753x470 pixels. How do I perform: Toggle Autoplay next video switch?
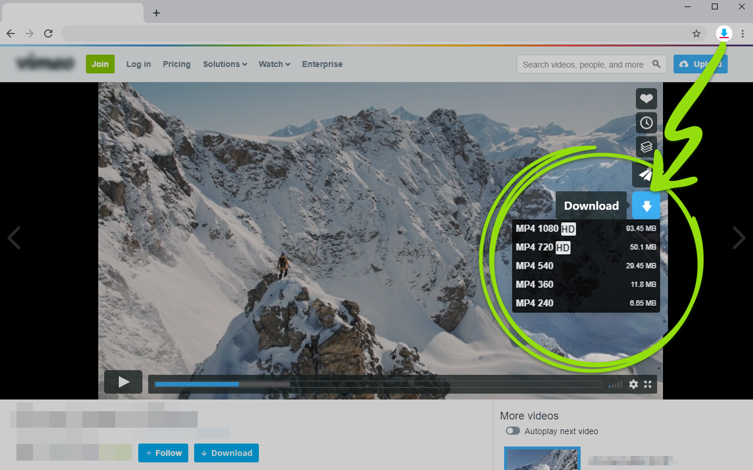512,431
